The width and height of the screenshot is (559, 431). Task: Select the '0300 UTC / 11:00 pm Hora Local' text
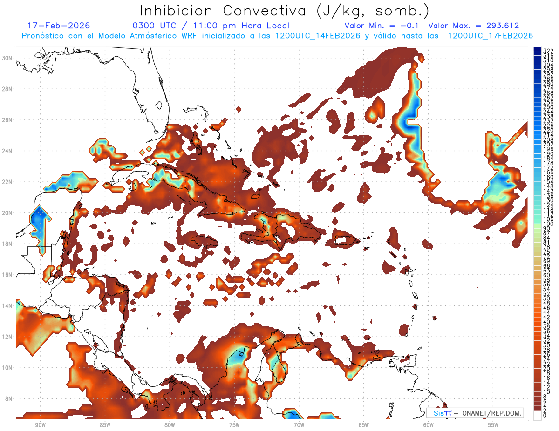(211, 26)
